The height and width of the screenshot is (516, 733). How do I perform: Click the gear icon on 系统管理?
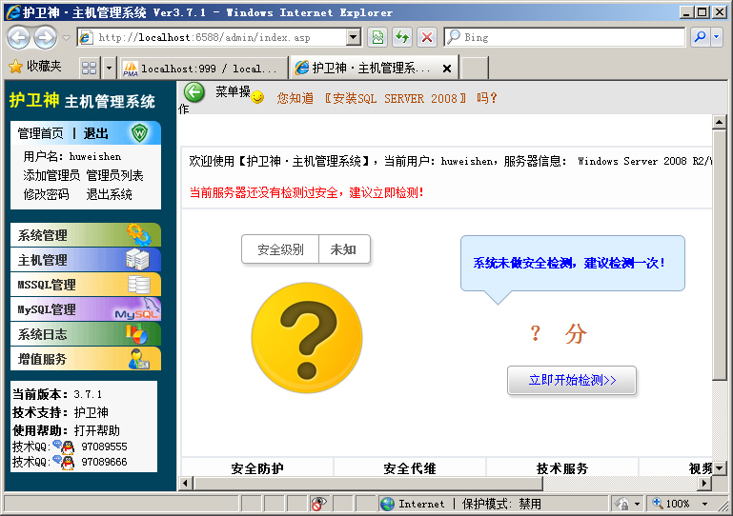tap(139, 234)
